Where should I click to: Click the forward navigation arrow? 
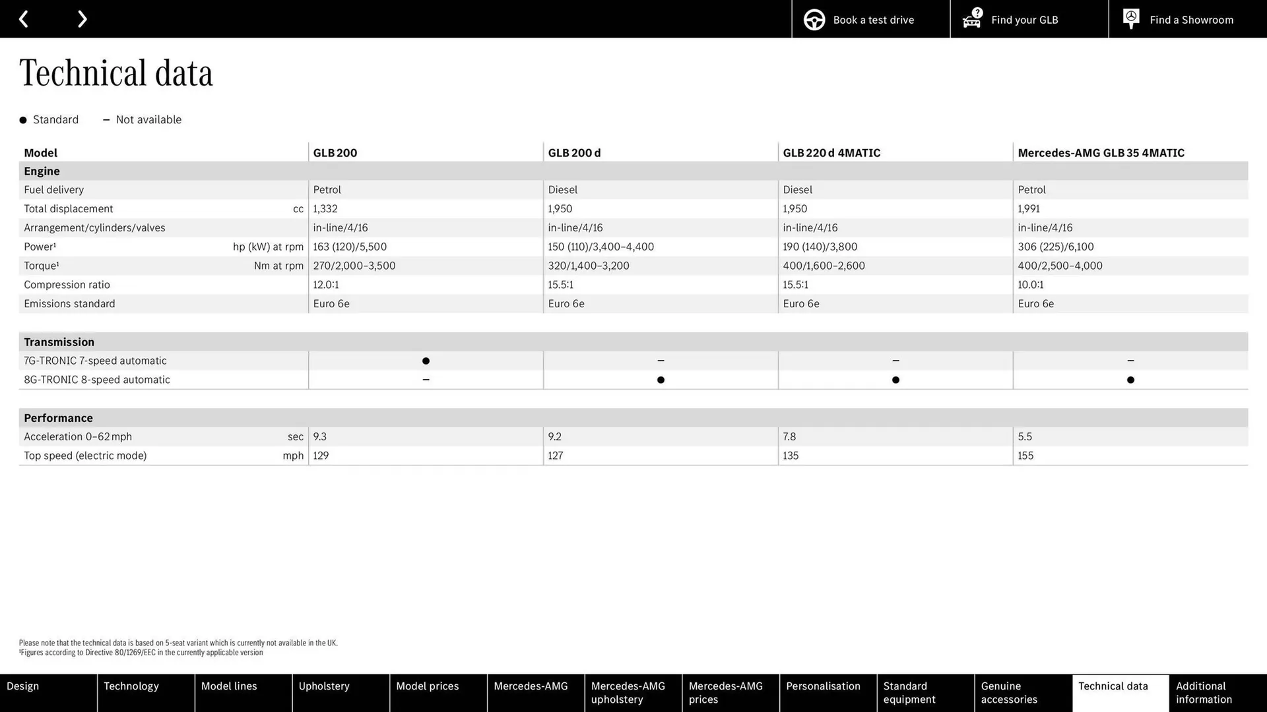[82, 18]
